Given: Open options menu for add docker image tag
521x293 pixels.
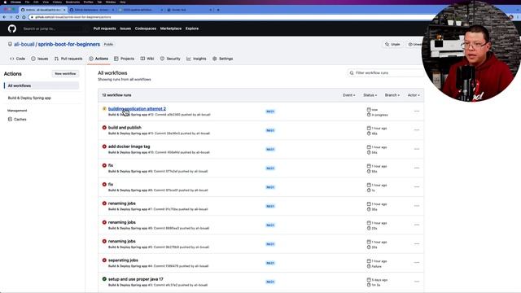Looking at the screenshot, I should (417, 149).
